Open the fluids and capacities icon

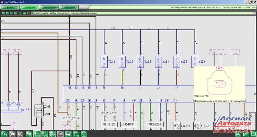(76, 134)
